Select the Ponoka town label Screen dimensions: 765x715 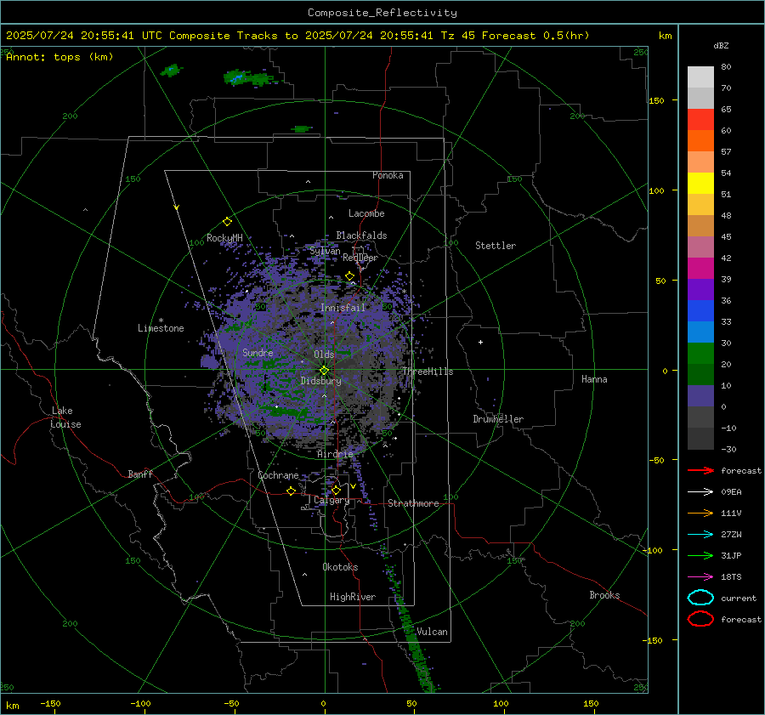[x=388, y=175]
